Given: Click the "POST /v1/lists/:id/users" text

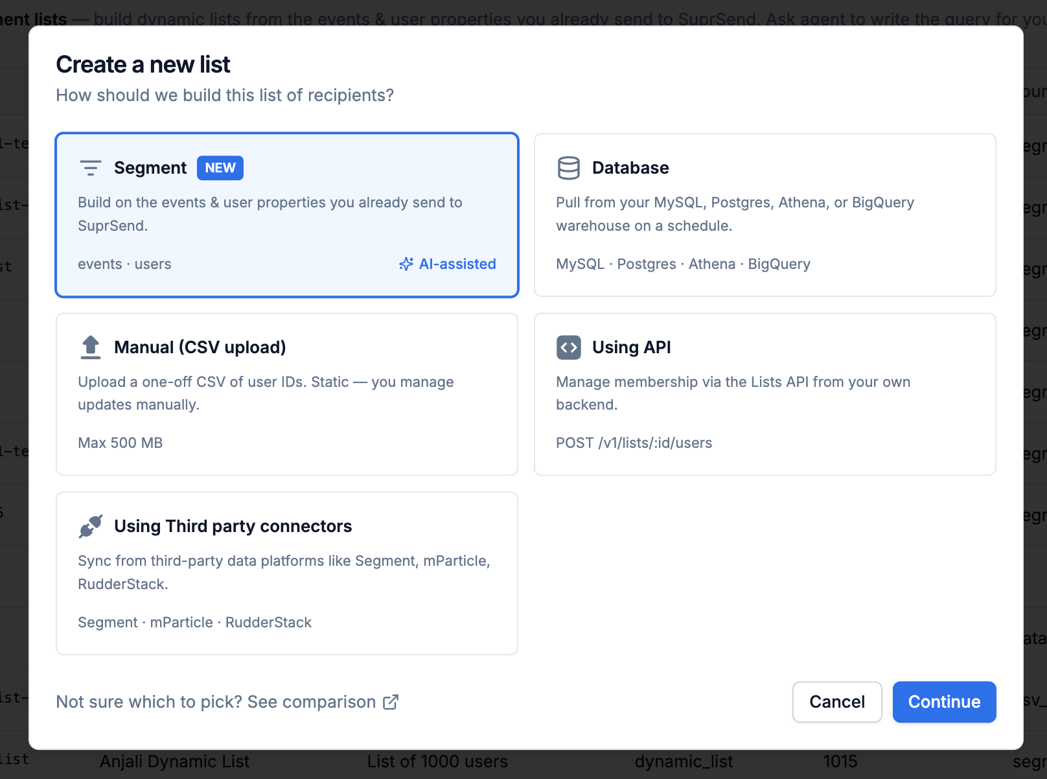Looking at the screenshot, I should [634, 443].
